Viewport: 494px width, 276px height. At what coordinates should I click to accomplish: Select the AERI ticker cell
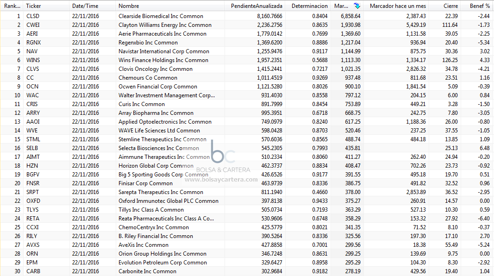pos(32,34)
